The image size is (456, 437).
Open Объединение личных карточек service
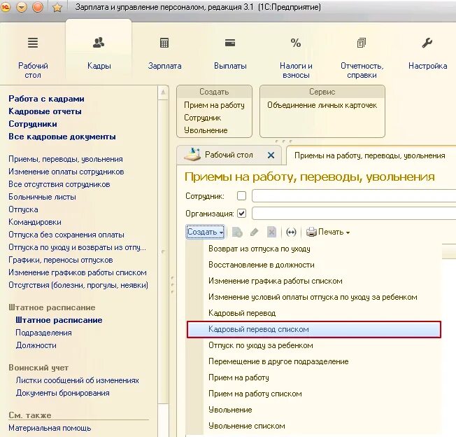click(x=322, y=105)
